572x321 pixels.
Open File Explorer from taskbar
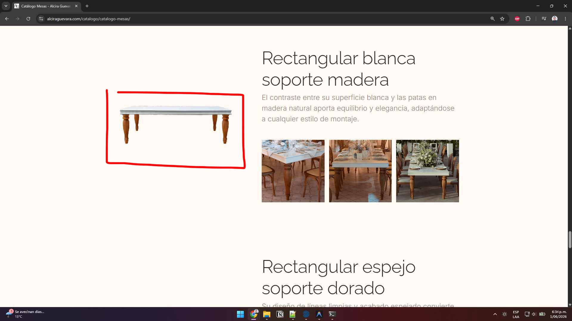click(266, 314)
